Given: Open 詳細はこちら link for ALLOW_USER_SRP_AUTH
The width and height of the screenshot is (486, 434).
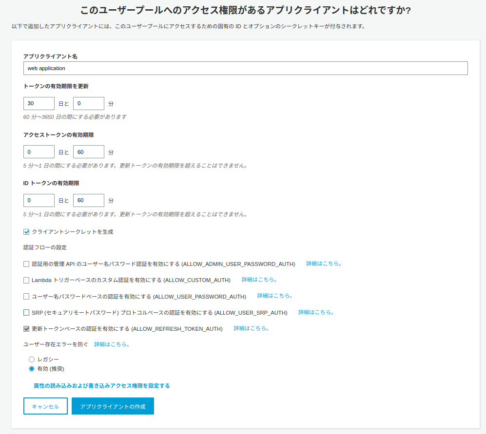Looking at the screenshot, I should coord(316,312).
